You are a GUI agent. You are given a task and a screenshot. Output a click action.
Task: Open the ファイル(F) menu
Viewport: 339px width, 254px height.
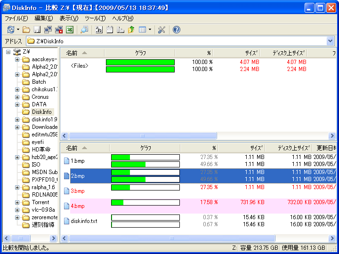[x=16, y=18]
